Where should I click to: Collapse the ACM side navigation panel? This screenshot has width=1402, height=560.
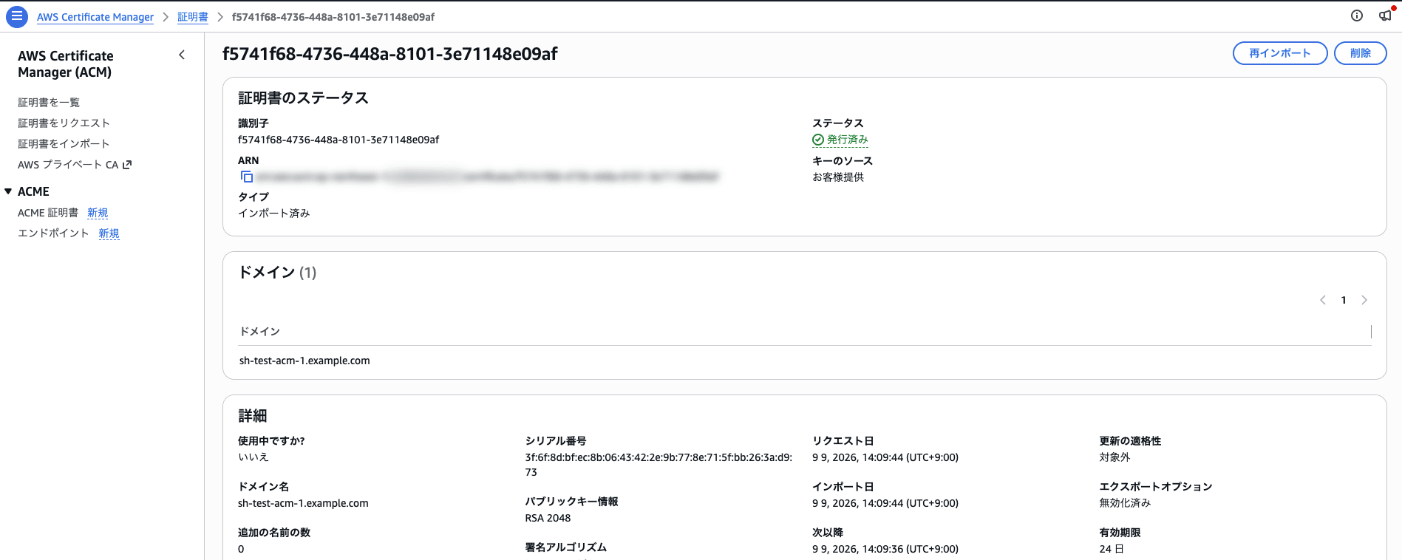point(182,55)
